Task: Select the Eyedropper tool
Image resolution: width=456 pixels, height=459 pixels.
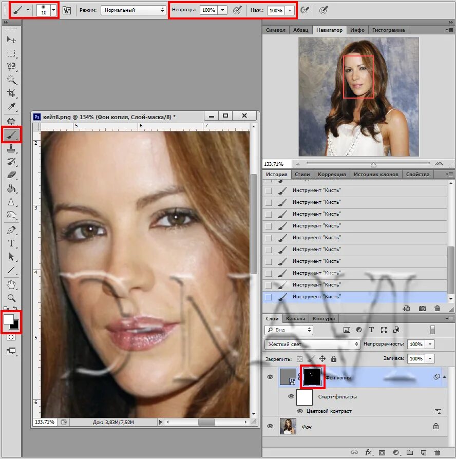Action: point(11,107)
